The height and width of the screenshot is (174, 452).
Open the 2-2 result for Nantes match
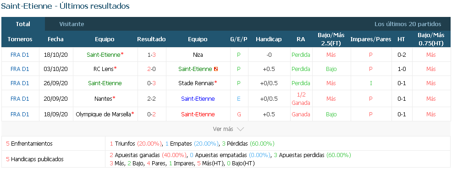[152, 99]
